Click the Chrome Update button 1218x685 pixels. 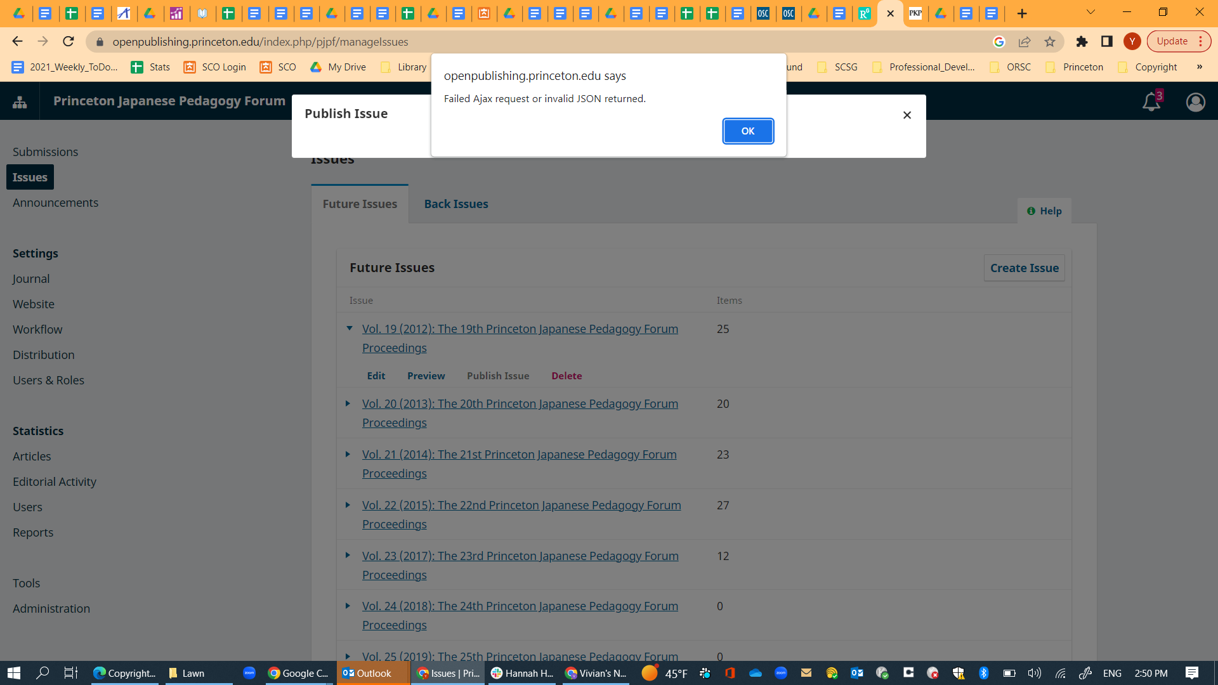tap(1179, 41)
